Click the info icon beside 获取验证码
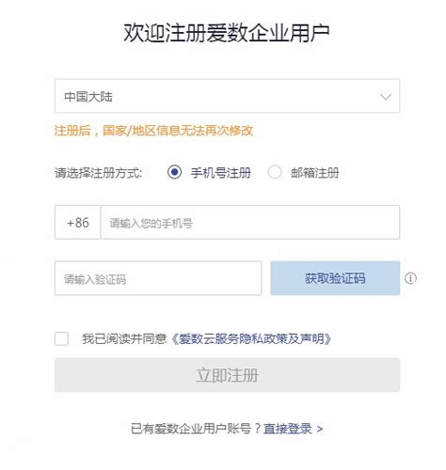The width and height of the screenshot is (446, 470). point(410,278)
